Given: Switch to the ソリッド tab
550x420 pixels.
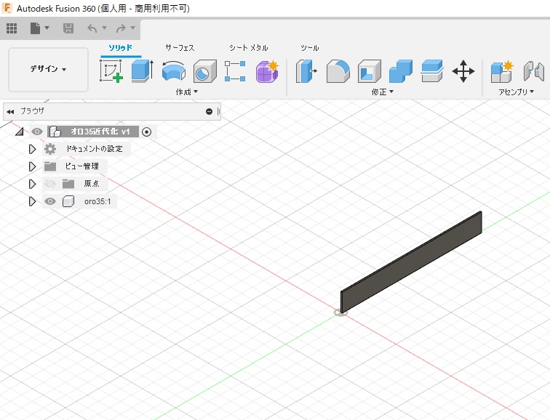Looking at the screenshot, I should 121,48.
